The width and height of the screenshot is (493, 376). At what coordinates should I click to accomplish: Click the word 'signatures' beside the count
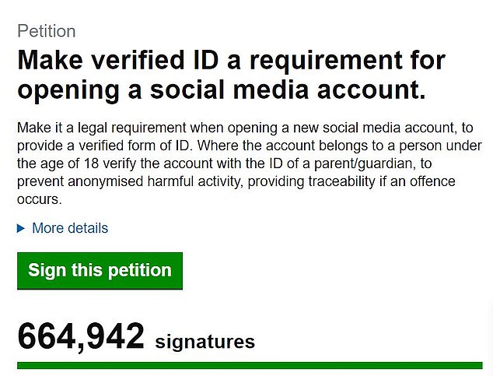(x=205, y=341)
